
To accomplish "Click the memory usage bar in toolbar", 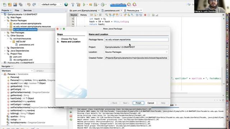I will click(118, 5).
